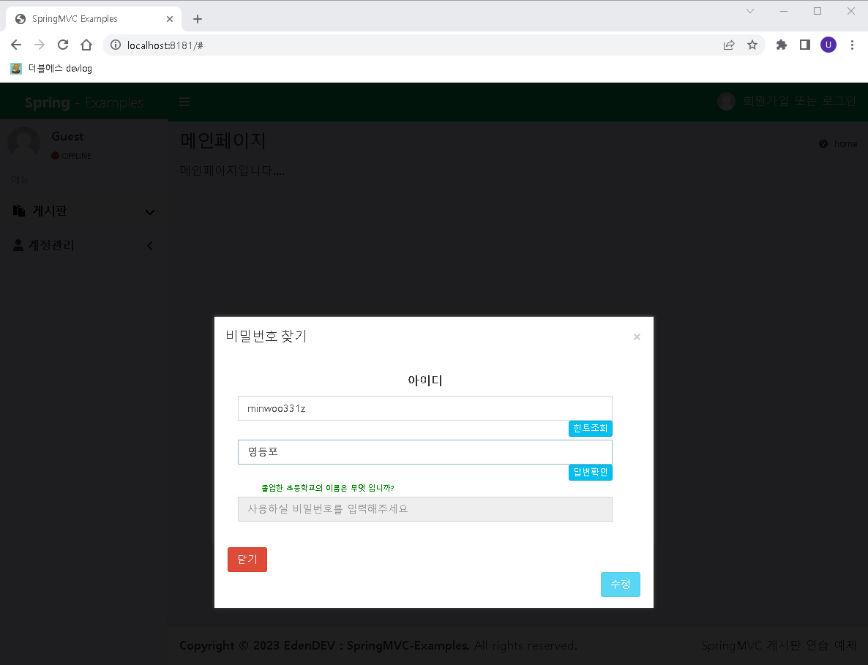Expand the 계정관리 menu arrow
The width and height of the screenshot is (868, 665).
tap(149, 246)
